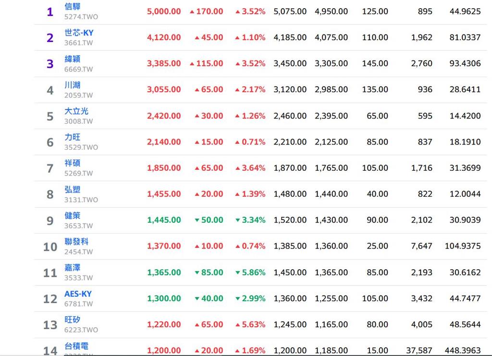Select the 1,370.00 price of 聯發科

pos(164,246)
